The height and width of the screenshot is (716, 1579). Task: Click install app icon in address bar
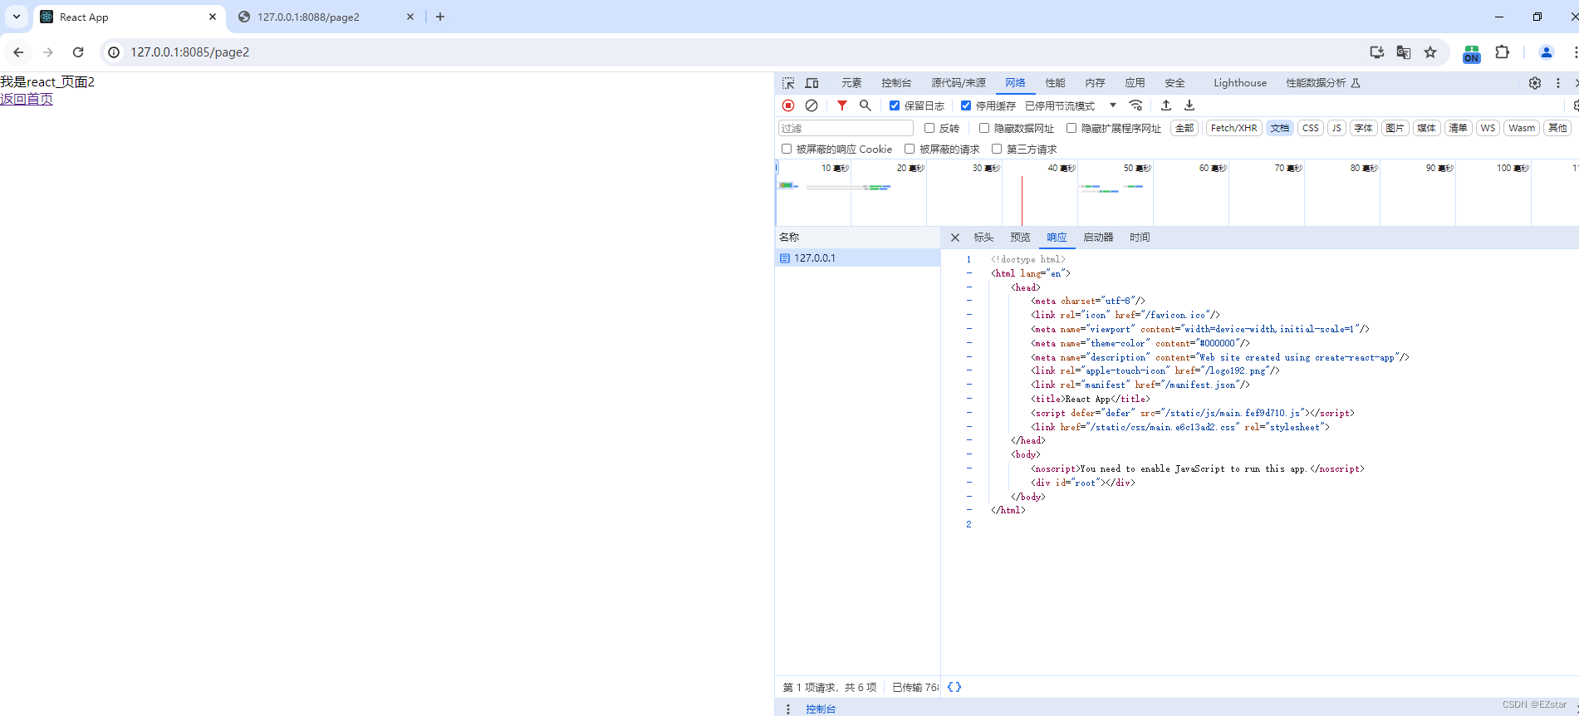click(1377, 52)
